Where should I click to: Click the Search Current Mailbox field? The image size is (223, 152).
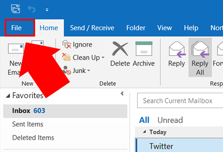(x=180, y=101)
